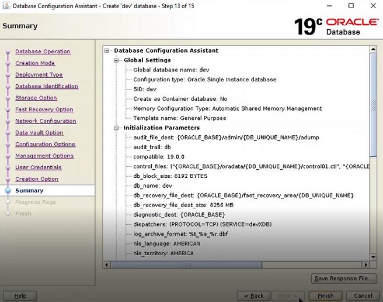This screenshot has height=302, width=383.
Task: Select 'Create as Container database: No' row
Action: 180,99
